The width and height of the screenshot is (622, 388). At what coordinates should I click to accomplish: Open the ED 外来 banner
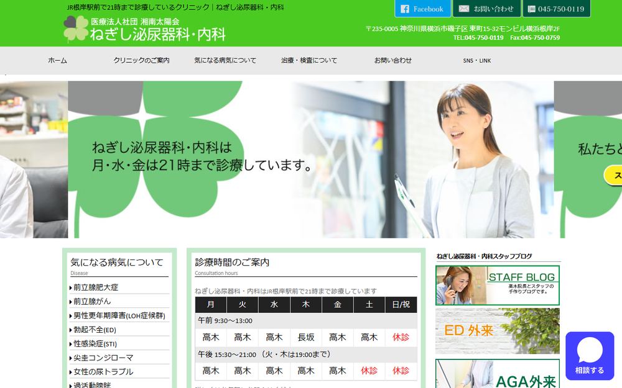pos(498,331)
